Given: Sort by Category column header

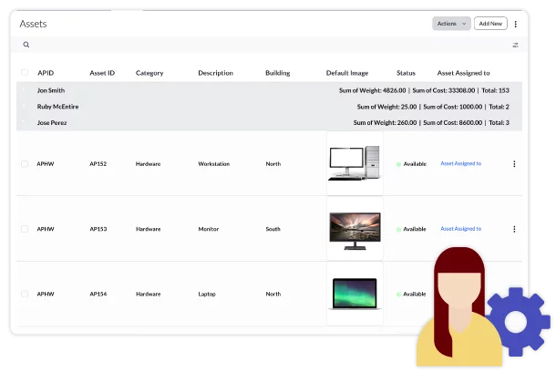Looking at the screenshot, I should click(x=149, y=73).
